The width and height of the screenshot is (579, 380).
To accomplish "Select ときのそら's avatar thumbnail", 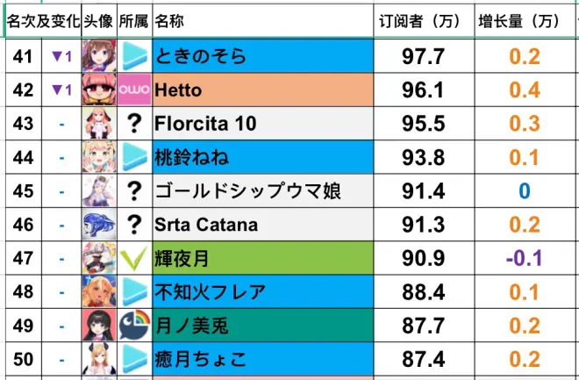I will [x=99, y=57].
